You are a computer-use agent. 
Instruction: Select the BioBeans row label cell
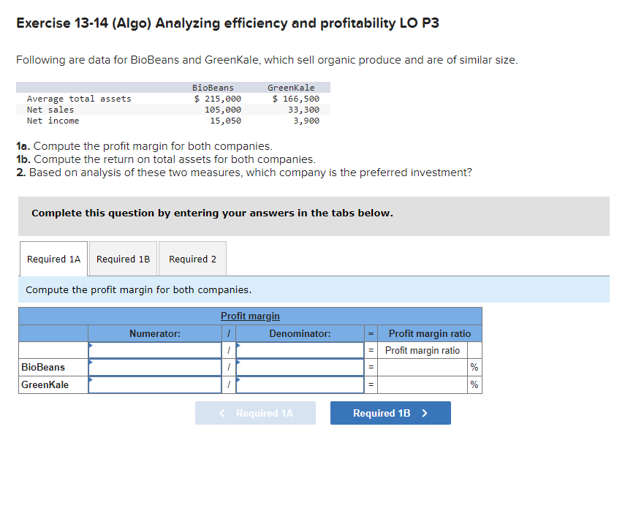point(44,367)
